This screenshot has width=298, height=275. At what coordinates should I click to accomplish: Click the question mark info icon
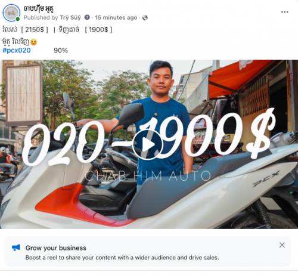point(87,17)
